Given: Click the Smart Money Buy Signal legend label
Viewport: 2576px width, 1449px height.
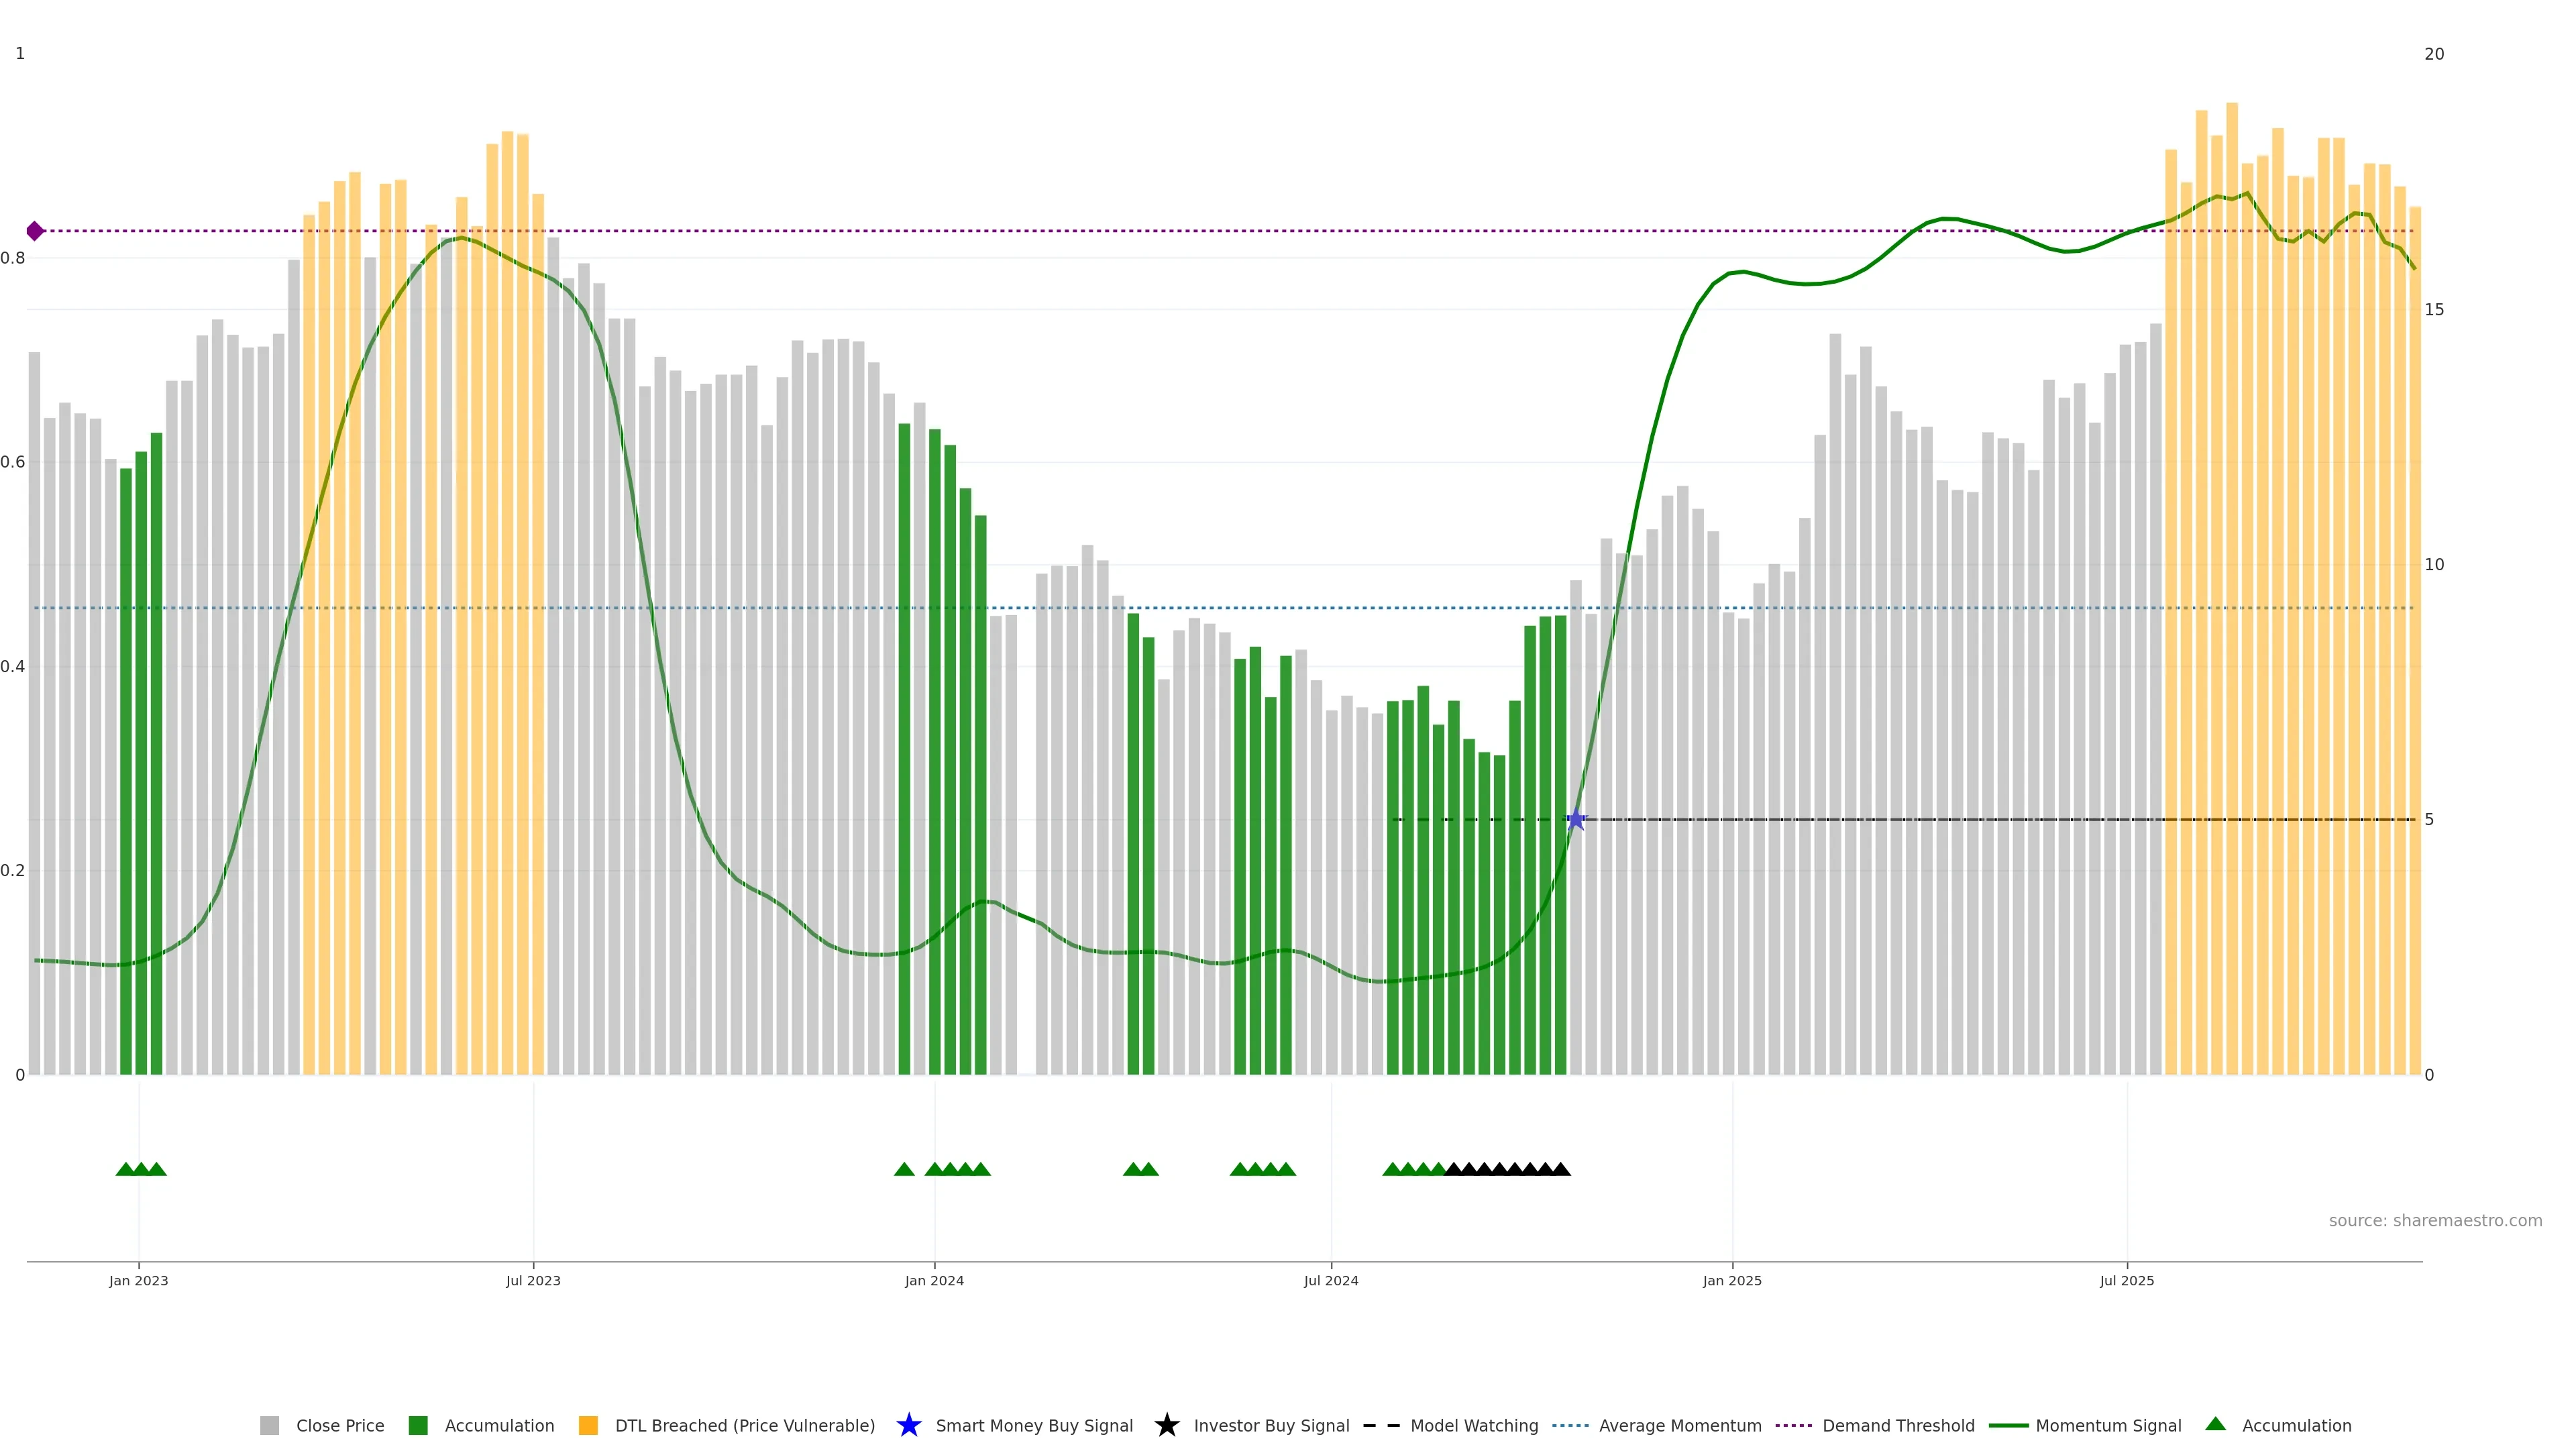Looking at the screenshot, I should pyautogui.click(x=1034, y=1425).
